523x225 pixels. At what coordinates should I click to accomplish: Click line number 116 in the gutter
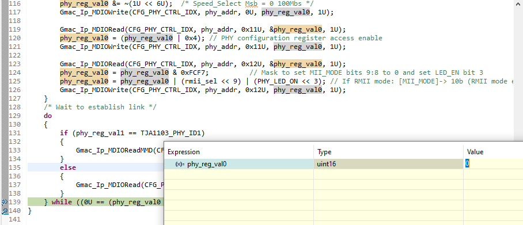coord(15,4)
